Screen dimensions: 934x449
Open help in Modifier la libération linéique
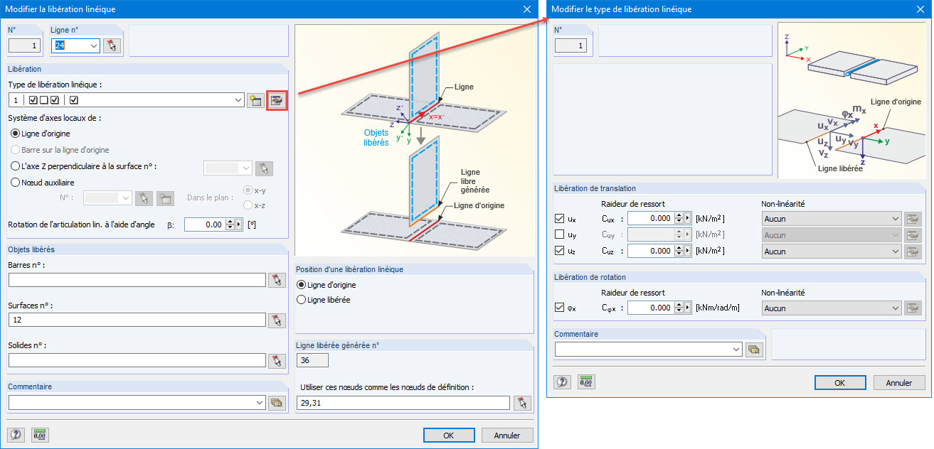(x=16, y=435)
